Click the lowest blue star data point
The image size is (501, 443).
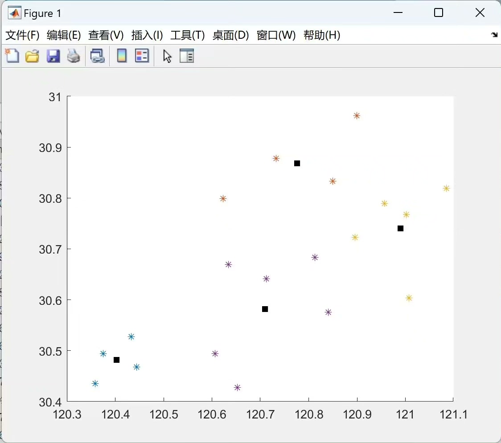point(95,384)
